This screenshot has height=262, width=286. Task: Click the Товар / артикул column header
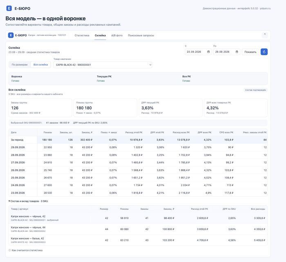click(x=20, y=209)
